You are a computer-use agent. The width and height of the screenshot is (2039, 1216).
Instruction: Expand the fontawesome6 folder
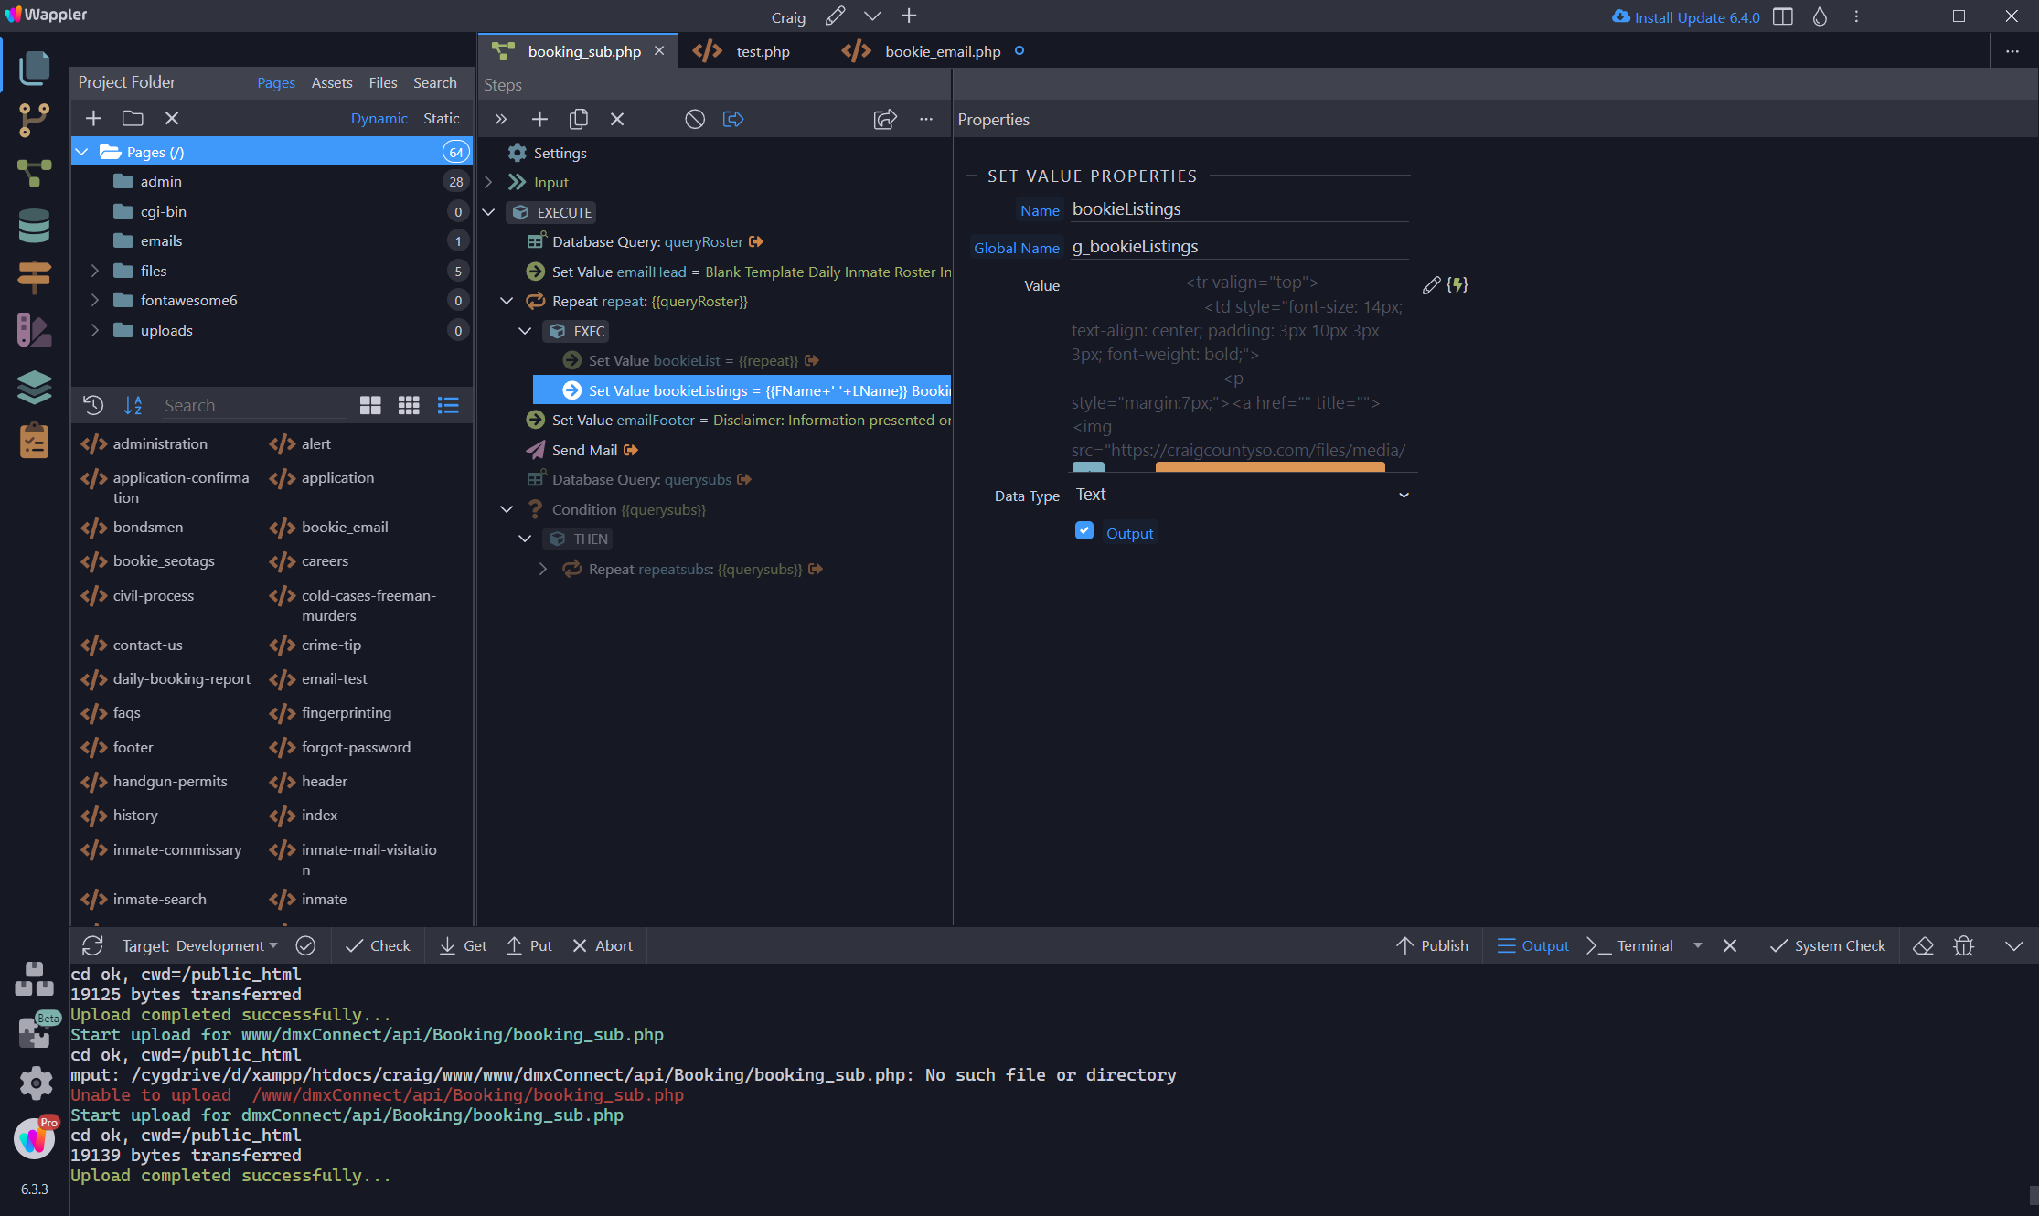94,300
